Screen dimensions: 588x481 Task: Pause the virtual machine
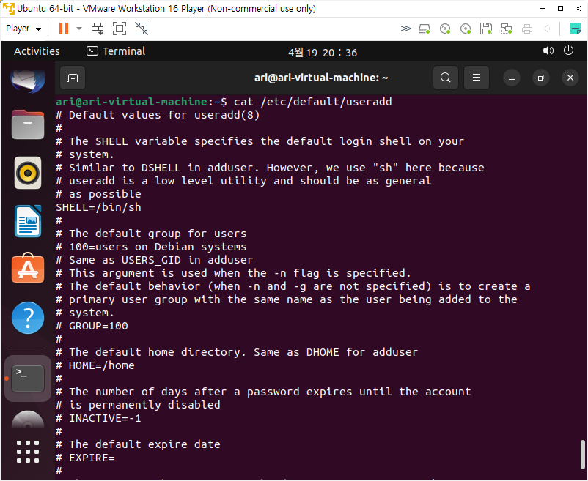(63, 29)
